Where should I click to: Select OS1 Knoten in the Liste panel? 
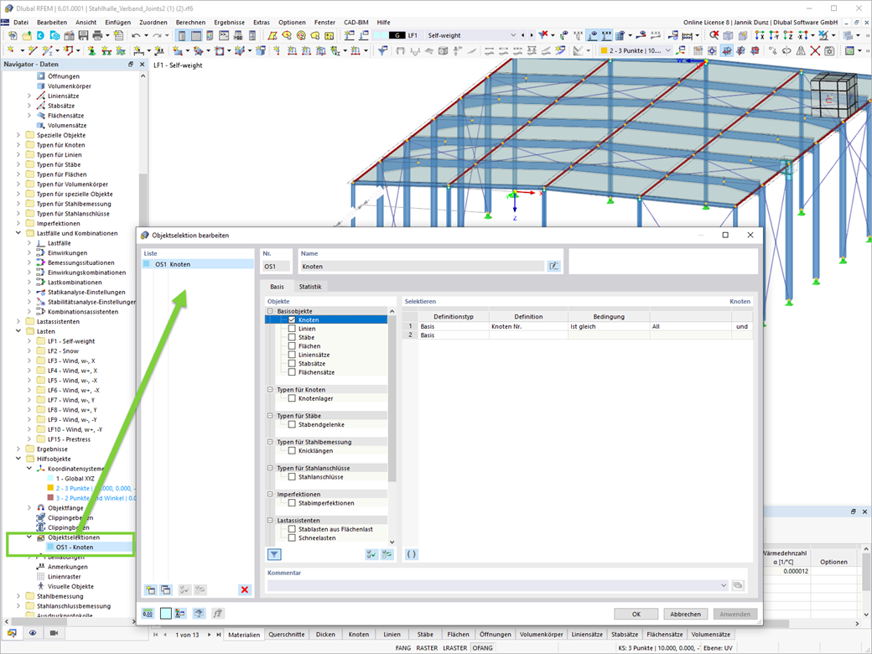(x=197, y=264)
